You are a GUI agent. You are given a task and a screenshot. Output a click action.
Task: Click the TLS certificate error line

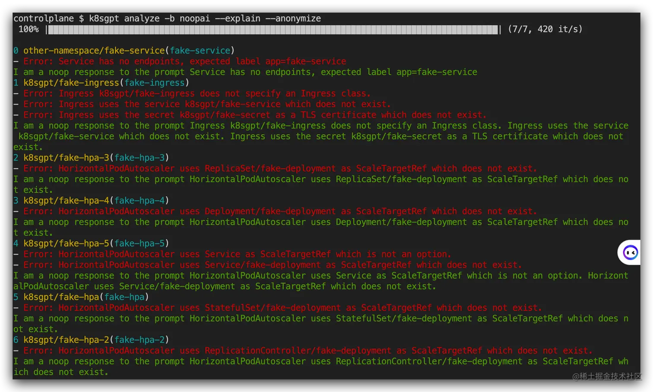(x=250, y=114)
